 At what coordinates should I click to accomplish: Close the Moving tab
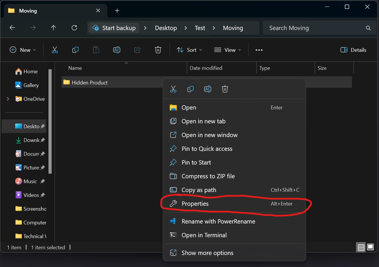pos(98,11)
